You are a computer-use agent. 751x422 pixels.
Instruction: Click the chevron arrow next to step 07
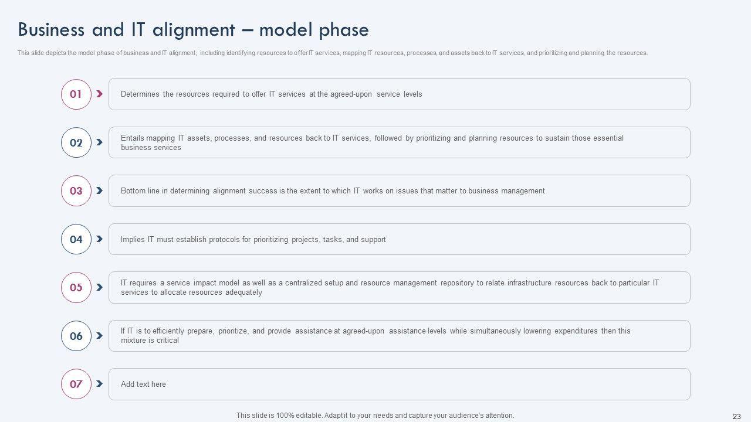(100, 384)
